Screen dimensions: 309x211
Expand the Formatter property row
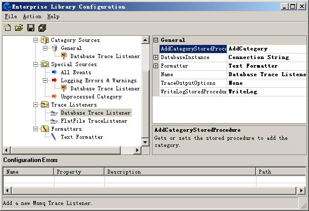[156, 66]
